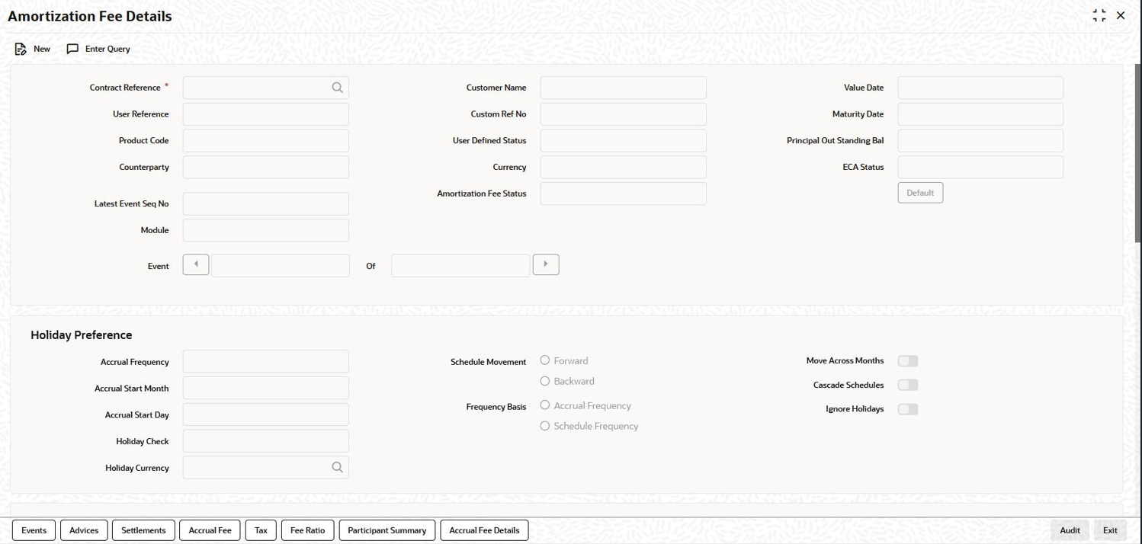Open the Events tab
The image size is (1142, 544).
coord(34,530)
